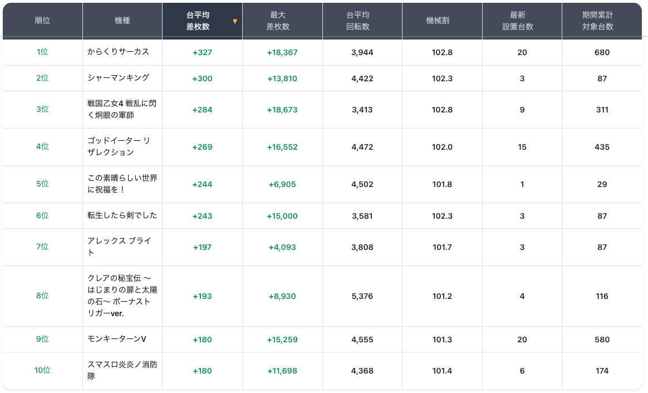Click the 1位 rank cell
The image size is (648, 393).
pyautogui.click(x=42, y=52)
